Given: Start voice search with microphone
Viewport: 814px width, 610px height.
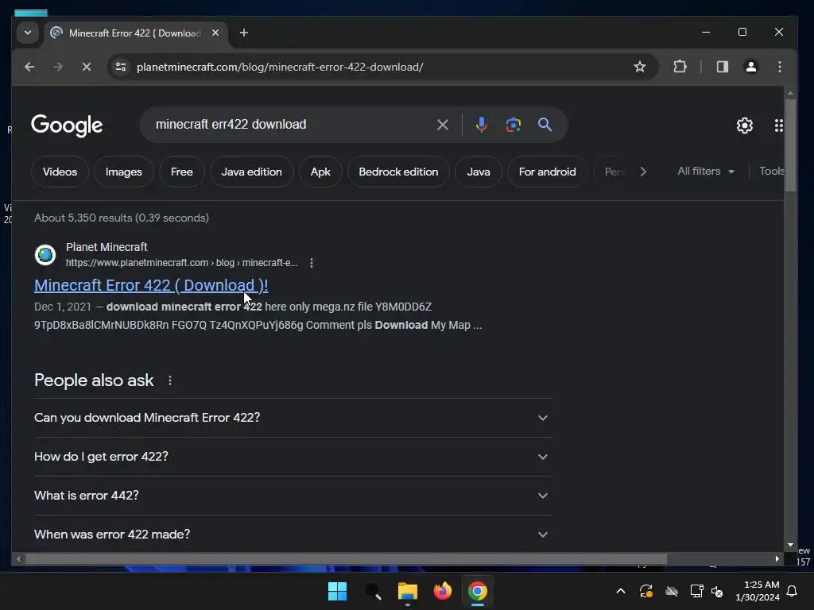Looking at the screenshot, I should pyautogui.click(x=481, y=125).
